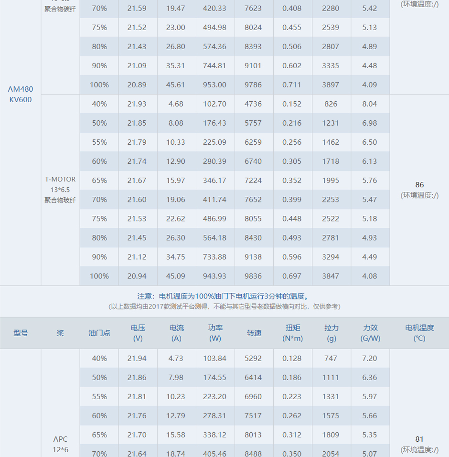The width and height of the screenshot is (449, 457).
Task: Click the 3847 thrust value cell
Action: click(x=331, y=276)
